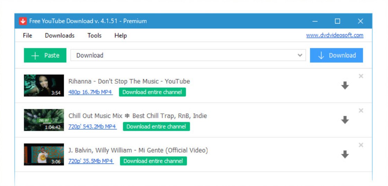The height and width of the screenshot is (186, 388).
Task: Remove Rihanna video from the list
Action: (x=361, y=76)
